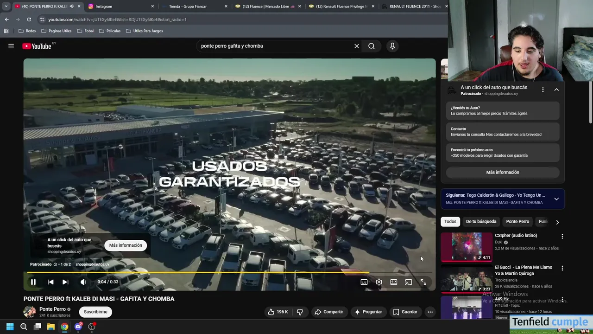The width and height of the screenshot is (593, 334).
Task: Open options for El Gucci video
Action: (562, 269)
